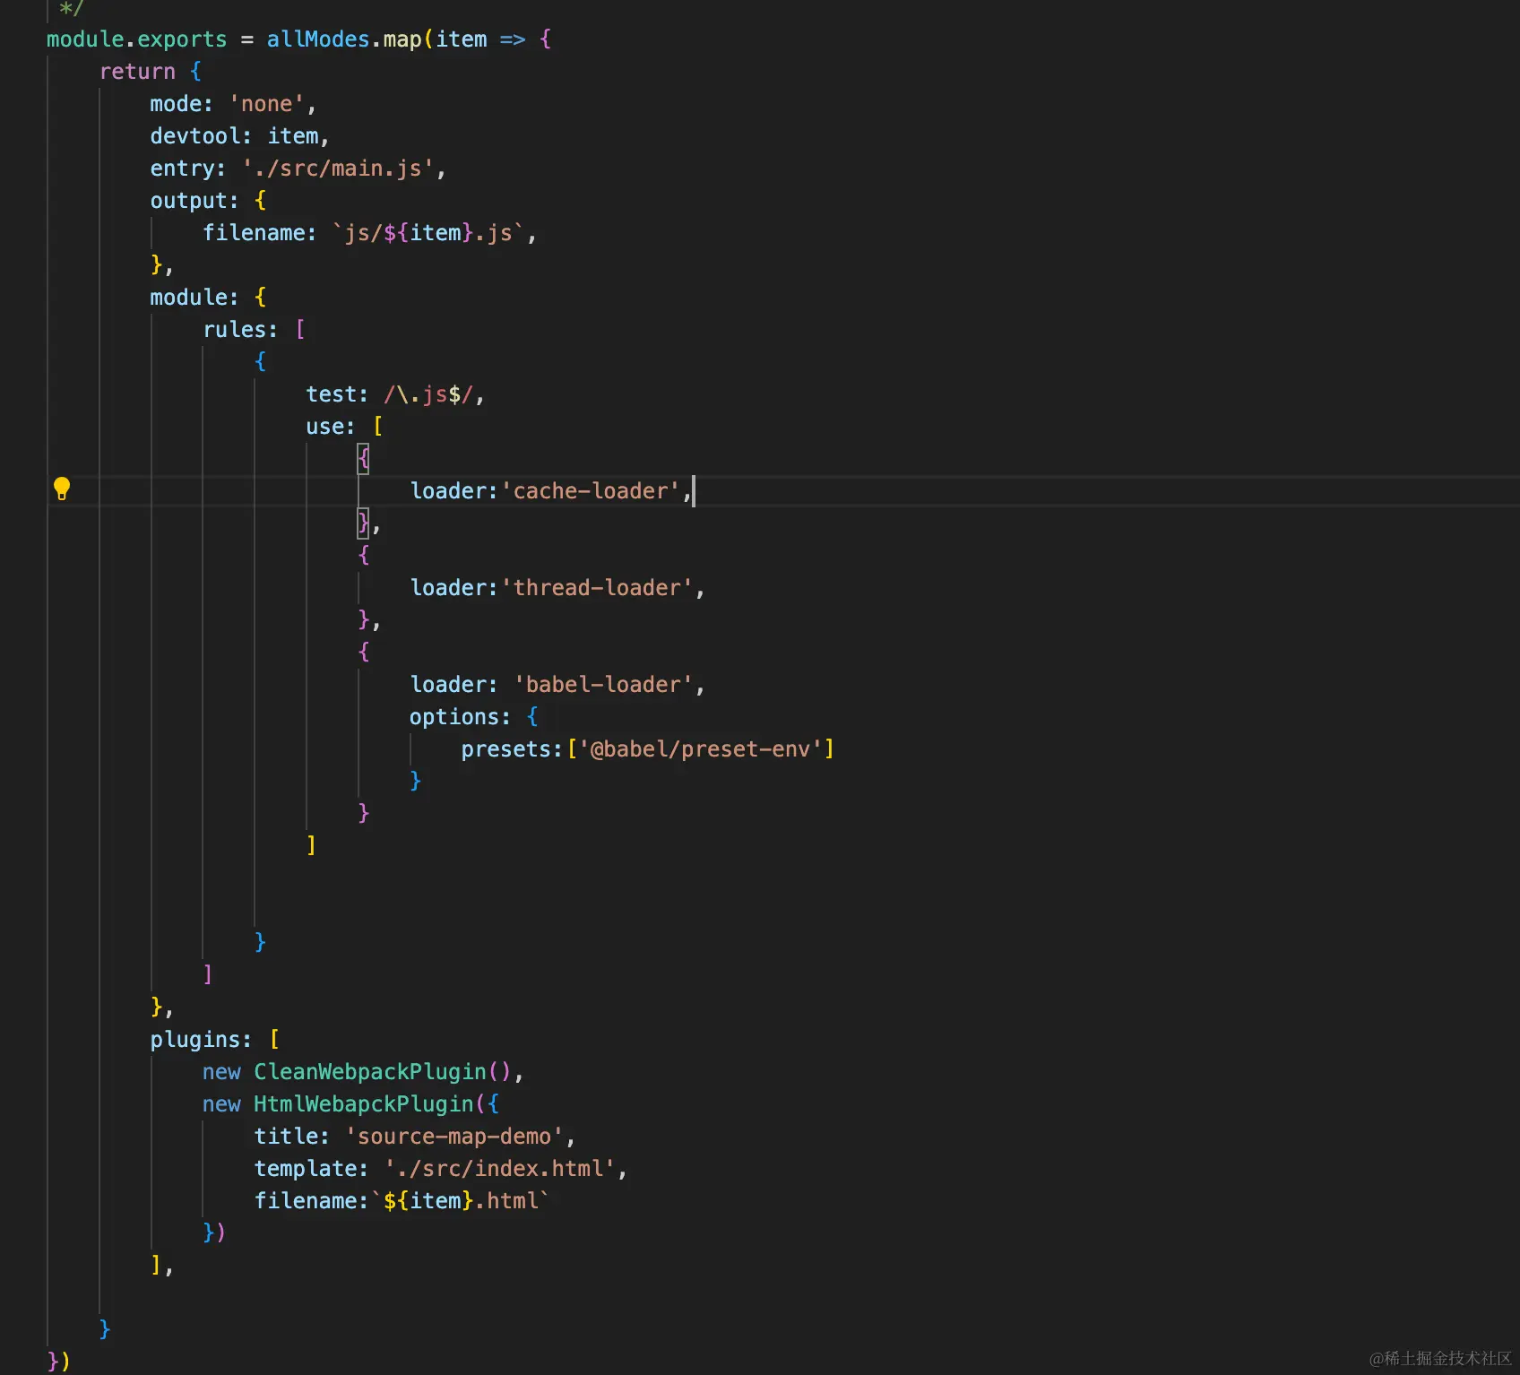
Task: Select the '@babel/preset-env' string
Action: point(701,749)
